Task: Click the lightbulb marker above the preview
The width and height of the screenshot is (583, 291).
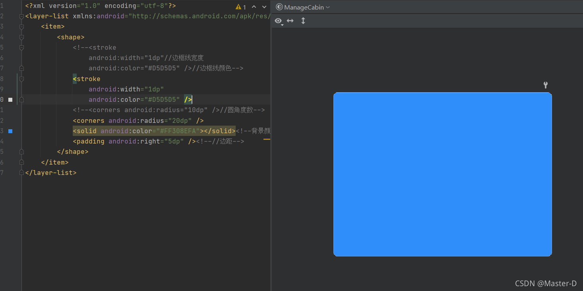Action: [545, 85]
